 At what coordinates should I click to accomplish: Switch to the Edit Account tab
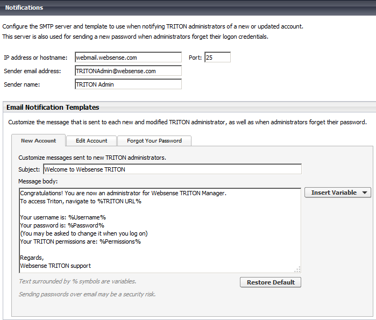click(x=91, y=141)
